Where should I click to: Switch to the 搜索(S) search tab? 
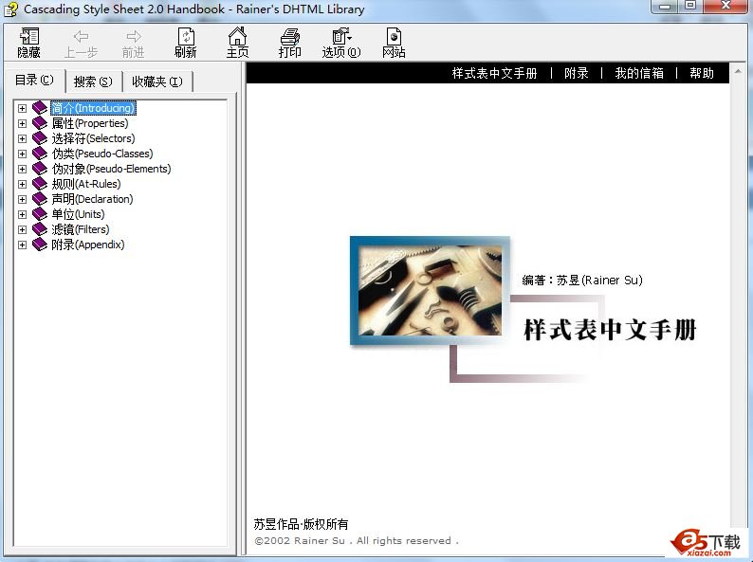pyautogui.click(x=93, y=82)
